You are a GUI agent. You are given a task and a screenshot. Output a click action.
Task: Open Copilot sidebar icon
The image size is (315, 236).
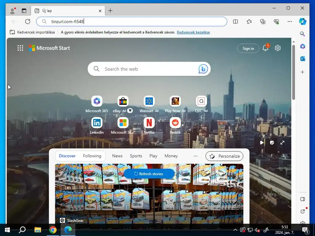click(303, 22)
